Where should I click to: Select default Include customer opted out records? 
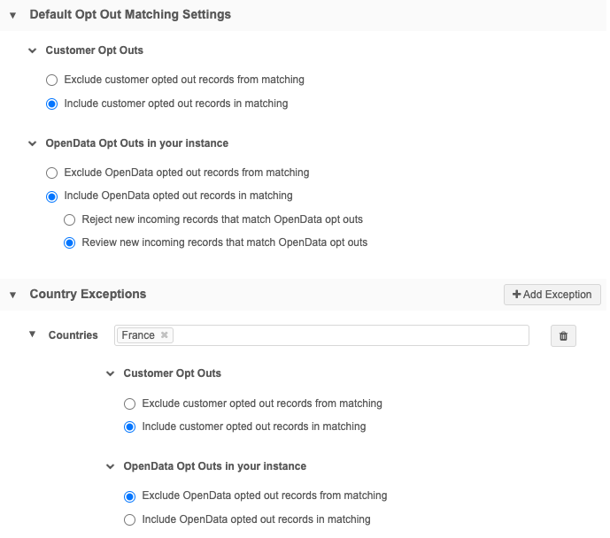[52, 104]
